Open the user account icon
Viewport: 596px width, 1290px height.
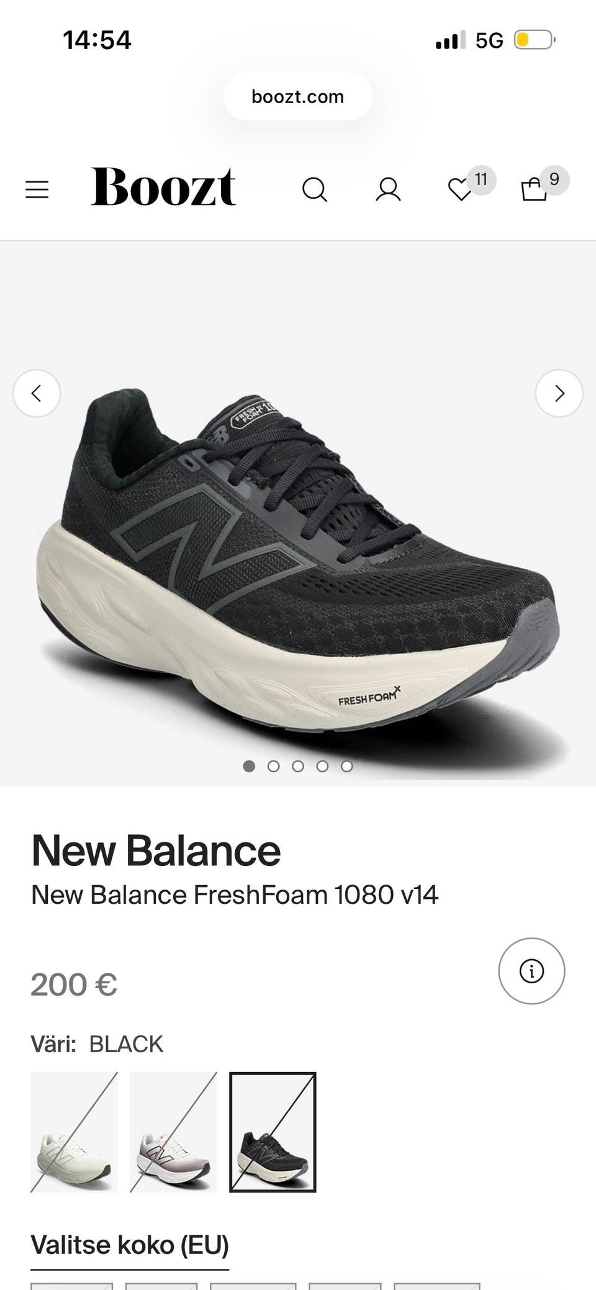click(388, 189)
